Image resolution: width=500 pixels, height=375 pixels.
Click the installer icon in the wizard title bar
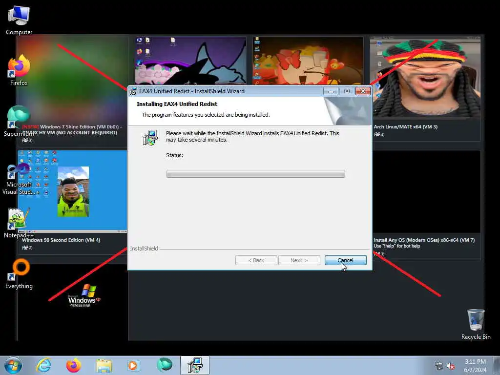[x=134, y=91]
